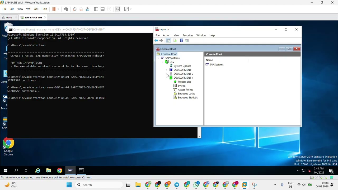Open the VMware Tabs menu
This screenshot has width=338, height=190.
(x=36, y=9)
